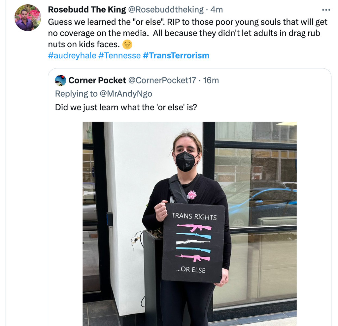Open the @MrAndyNgo mention link
Image resolution: width=338 pixels, height=326 pixels.
pyautogui.click(x=126, y=94)
